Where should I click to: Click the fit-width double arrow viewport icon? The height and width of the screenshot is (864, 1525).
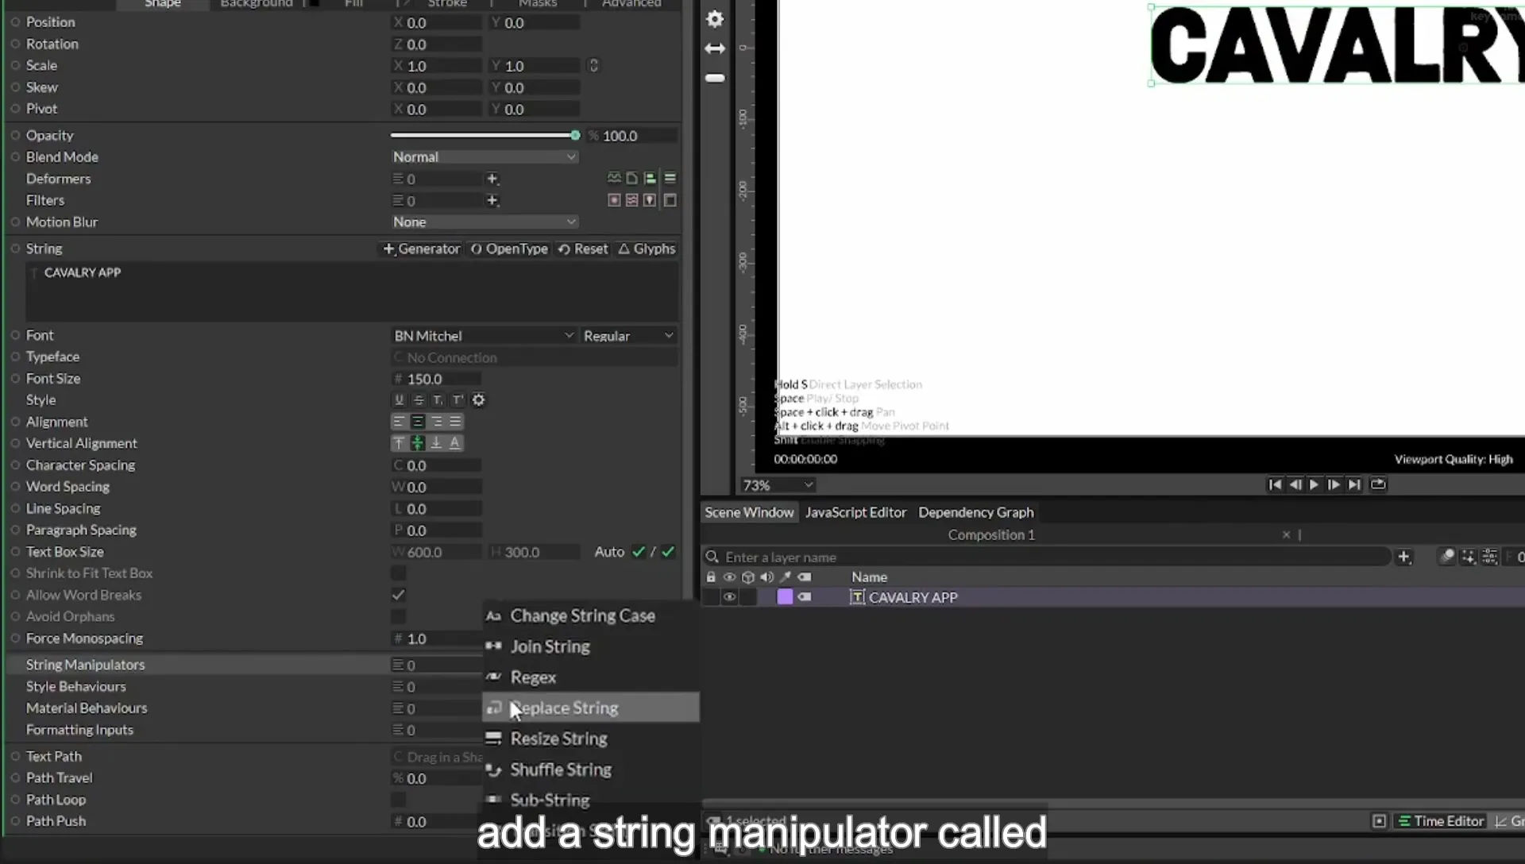point(715,48)
